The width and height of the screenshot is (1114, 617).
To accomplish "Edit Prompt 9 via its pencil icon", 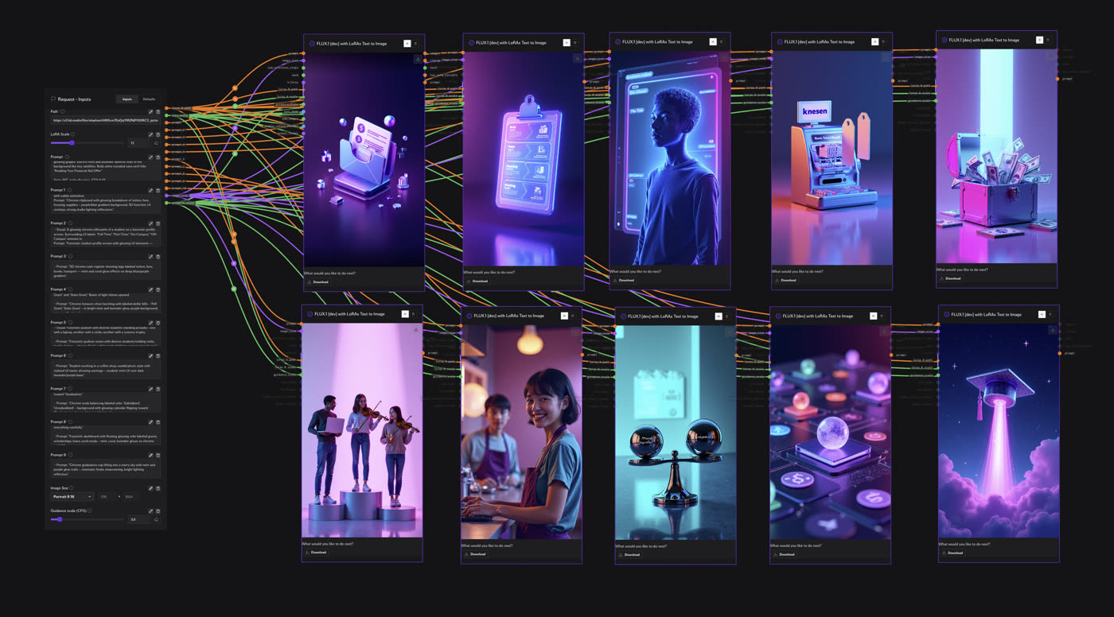I will [150, 456].
